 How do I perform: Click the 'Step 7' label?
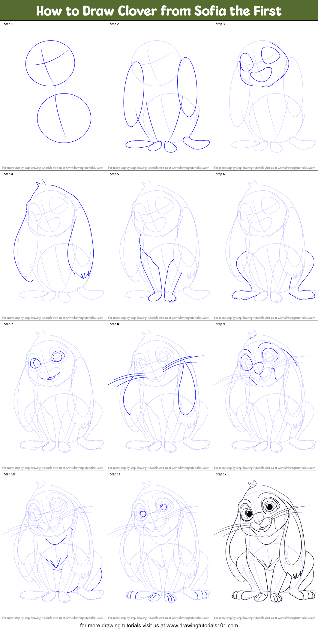point(8,324)
